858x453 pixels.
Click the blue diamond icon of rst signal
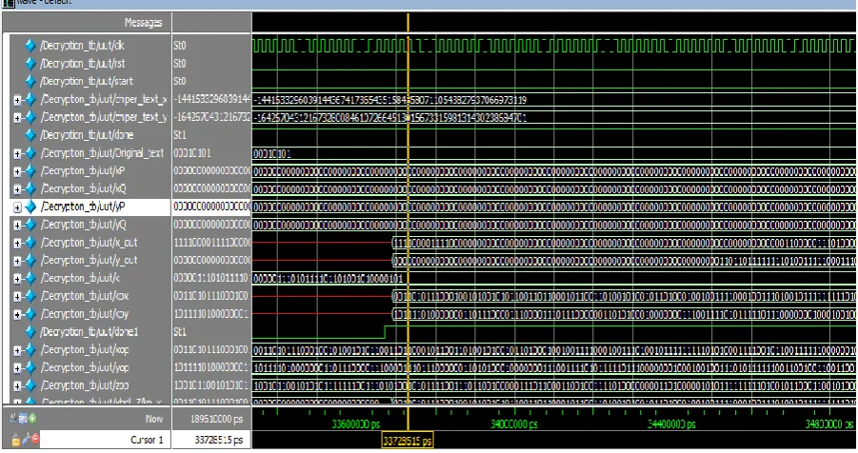click(30, 64)
